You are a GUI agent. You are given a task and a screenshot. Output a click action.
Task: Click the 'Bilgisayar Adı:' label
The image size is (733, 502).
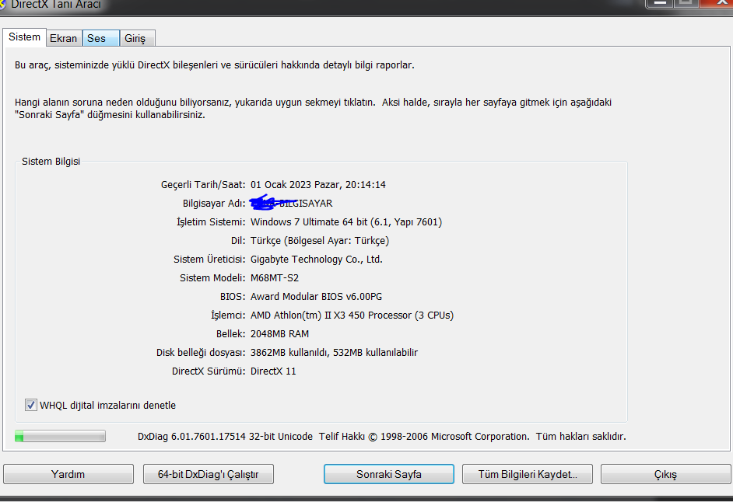tap(214, 203)
